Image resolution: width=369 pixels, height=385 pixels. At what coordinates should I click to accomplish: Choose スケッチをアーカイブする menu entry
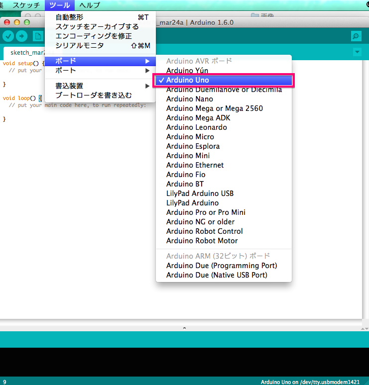point(100,26)
